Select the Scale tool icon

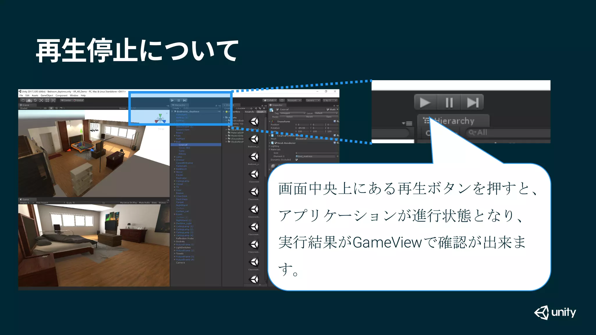(41, 100)
